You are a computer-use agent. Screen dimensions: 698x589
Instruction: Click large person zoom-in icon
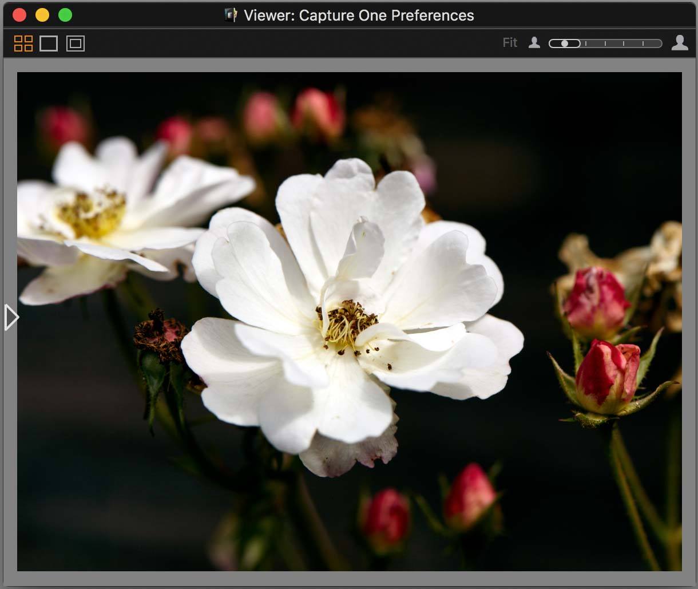pos(680,43)
